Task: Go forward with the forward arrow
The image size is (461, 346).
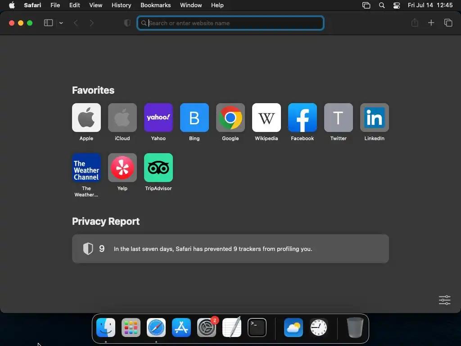Action: tap(92, 23)
